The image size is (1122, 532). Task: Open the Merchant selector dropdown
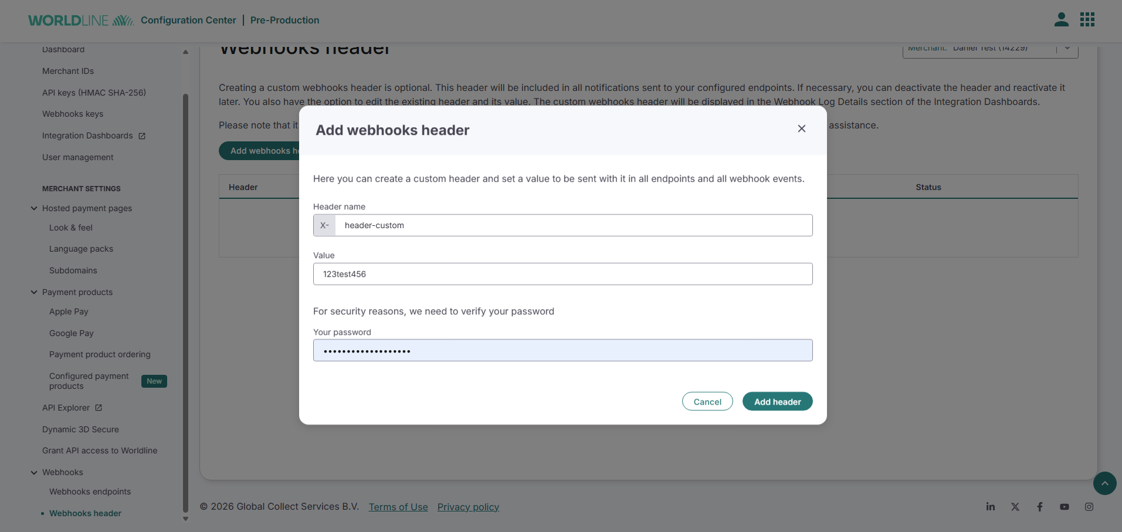click(990, 50)
